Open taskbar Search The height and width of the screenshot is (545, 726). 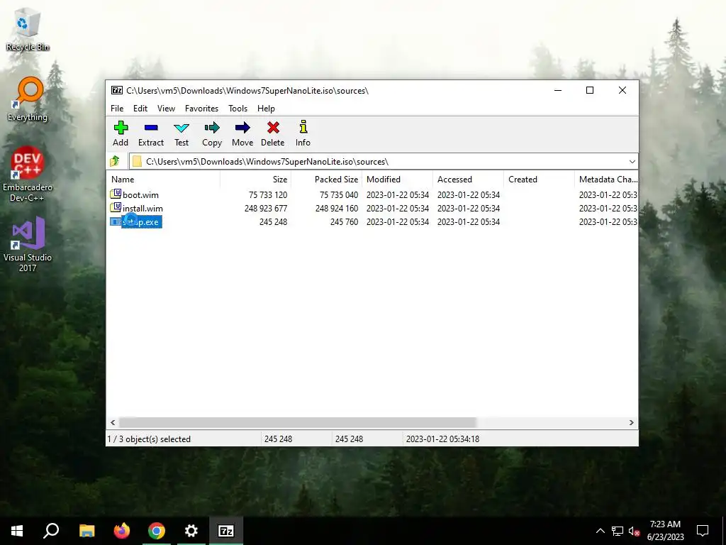(x=51, y=531)
